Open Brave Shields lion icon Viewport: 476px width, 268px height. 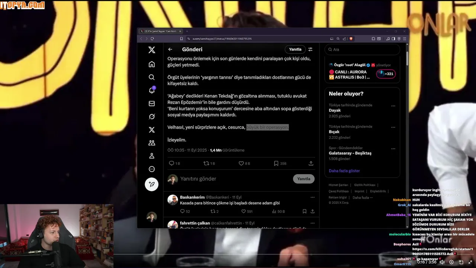coord(351,39)
